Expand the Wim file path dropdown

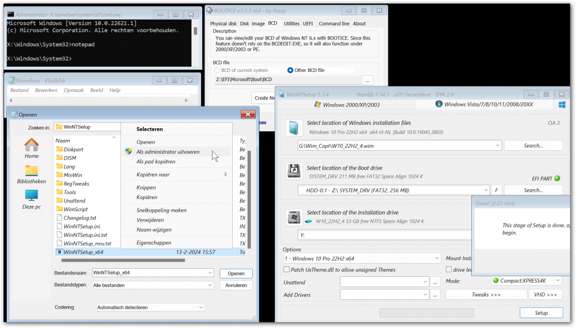(498, 146)
